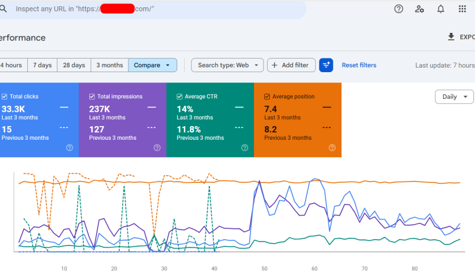Open the Compare date range dropdown
The image size is (475, 275).
153,65
